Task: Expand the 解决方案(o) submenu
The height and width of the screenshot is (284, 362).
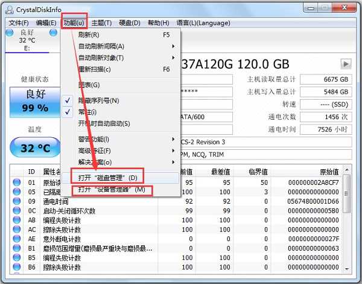Action: pyautogui.click(x=121, y=162)
